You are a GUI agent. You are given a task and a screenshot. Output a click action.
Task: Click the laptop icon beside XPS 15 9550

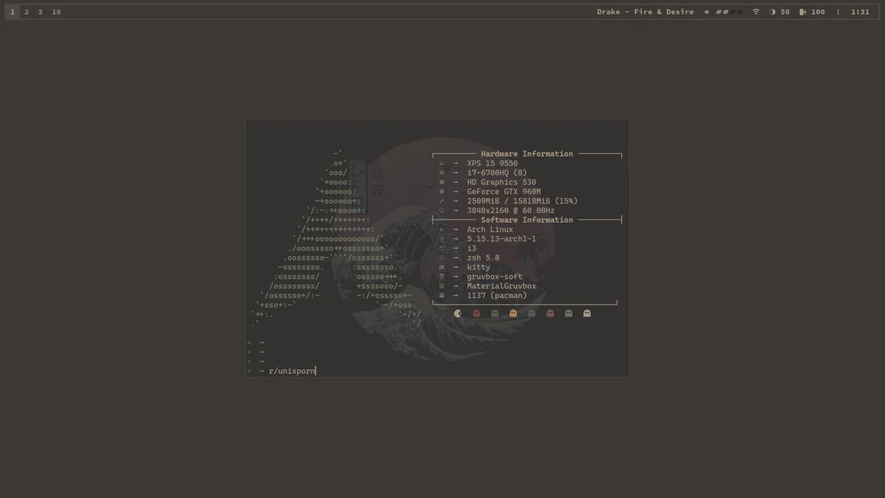(441, 163)
